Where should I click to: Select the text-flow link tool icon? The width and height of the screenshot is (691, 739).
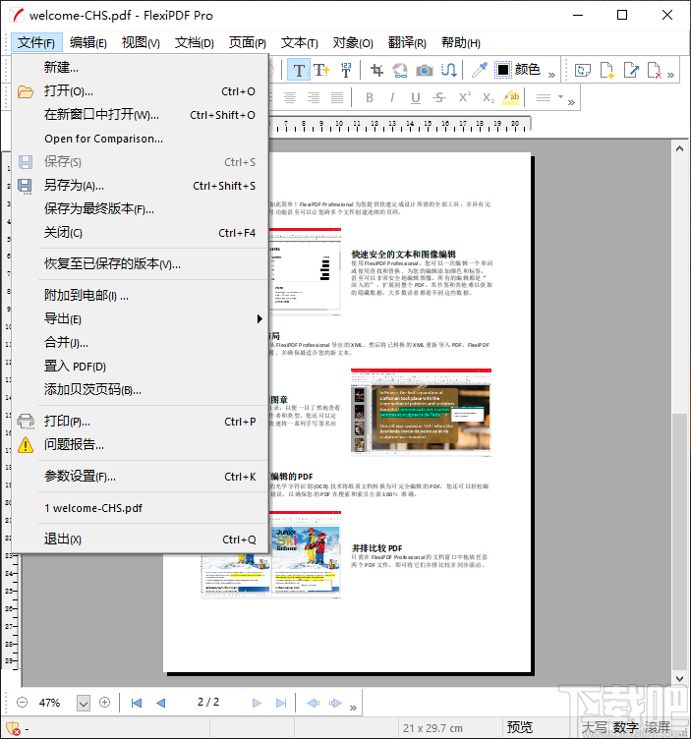tap(448, 70)
